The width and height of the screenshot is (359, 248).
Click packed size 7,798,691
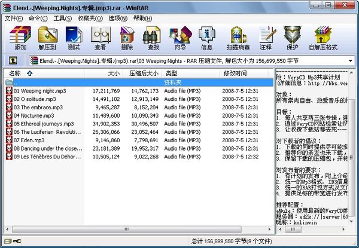pyautogui.click(x=146, y=140)
